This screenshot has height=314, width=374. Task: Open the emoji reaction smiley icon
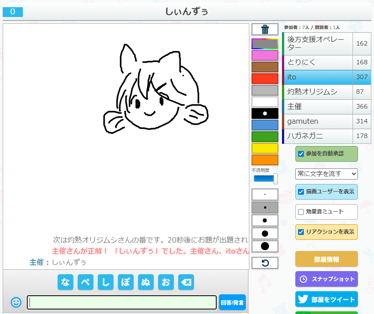[x=16, y=302]
